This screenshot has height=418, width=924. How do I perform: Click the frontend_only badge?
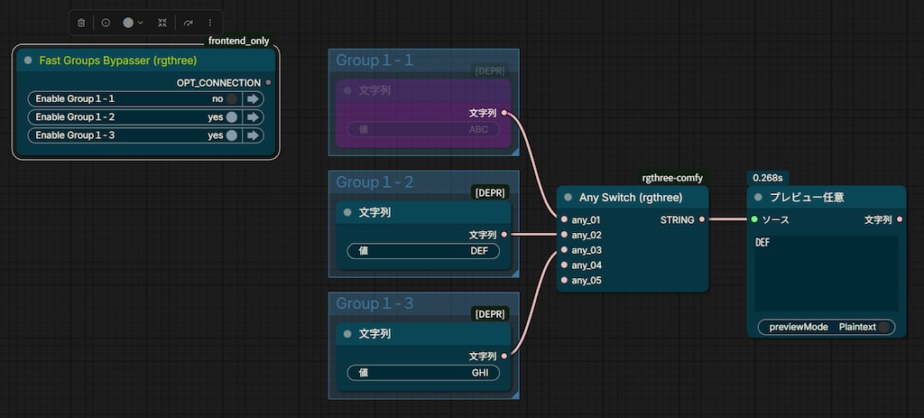(x=238, y=42)
